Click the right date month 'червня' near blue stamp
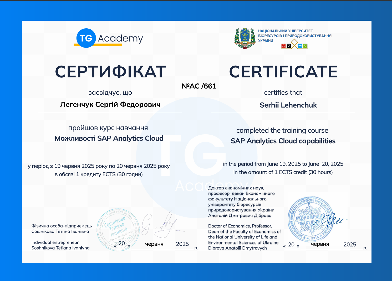The height and width of the screenshot is (281, 392). click(x=320, y=244)
